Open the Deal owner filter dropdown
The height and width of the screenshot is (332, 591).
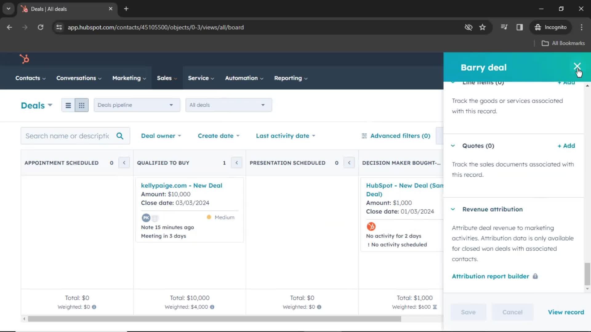tap(161, 136)
